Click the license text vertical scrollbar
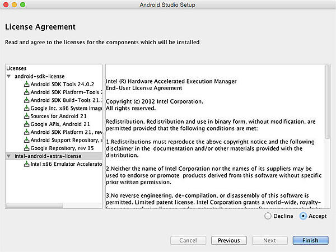The width and height of the screenshot is (336, 252). (328, 112)
